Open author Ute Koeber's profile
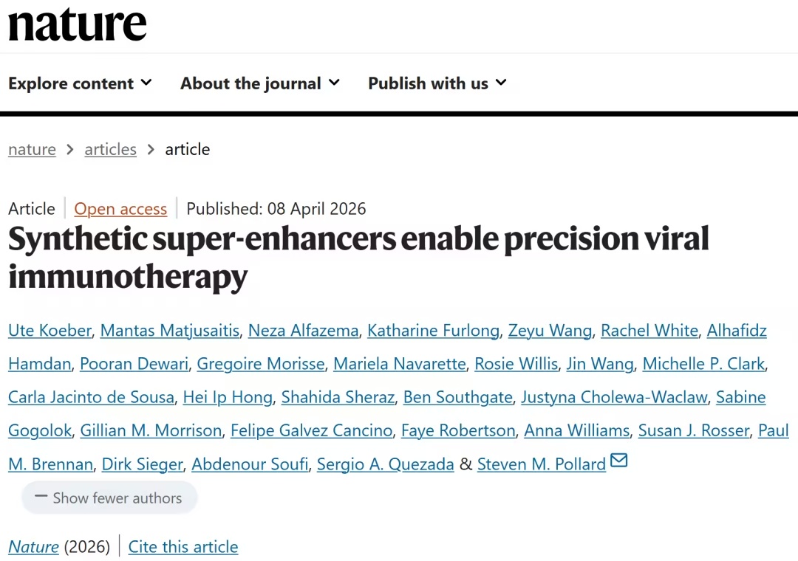Image resolution: width=798 pixels, height=561 pixels. coord(50,331)
